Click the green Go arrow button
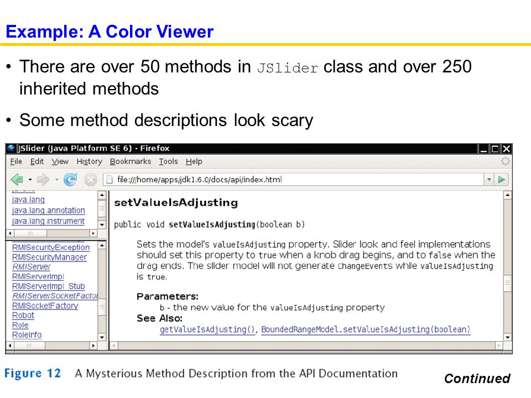Image resolution: width=531 pixels, height=398 pixels. coord(501,179)
